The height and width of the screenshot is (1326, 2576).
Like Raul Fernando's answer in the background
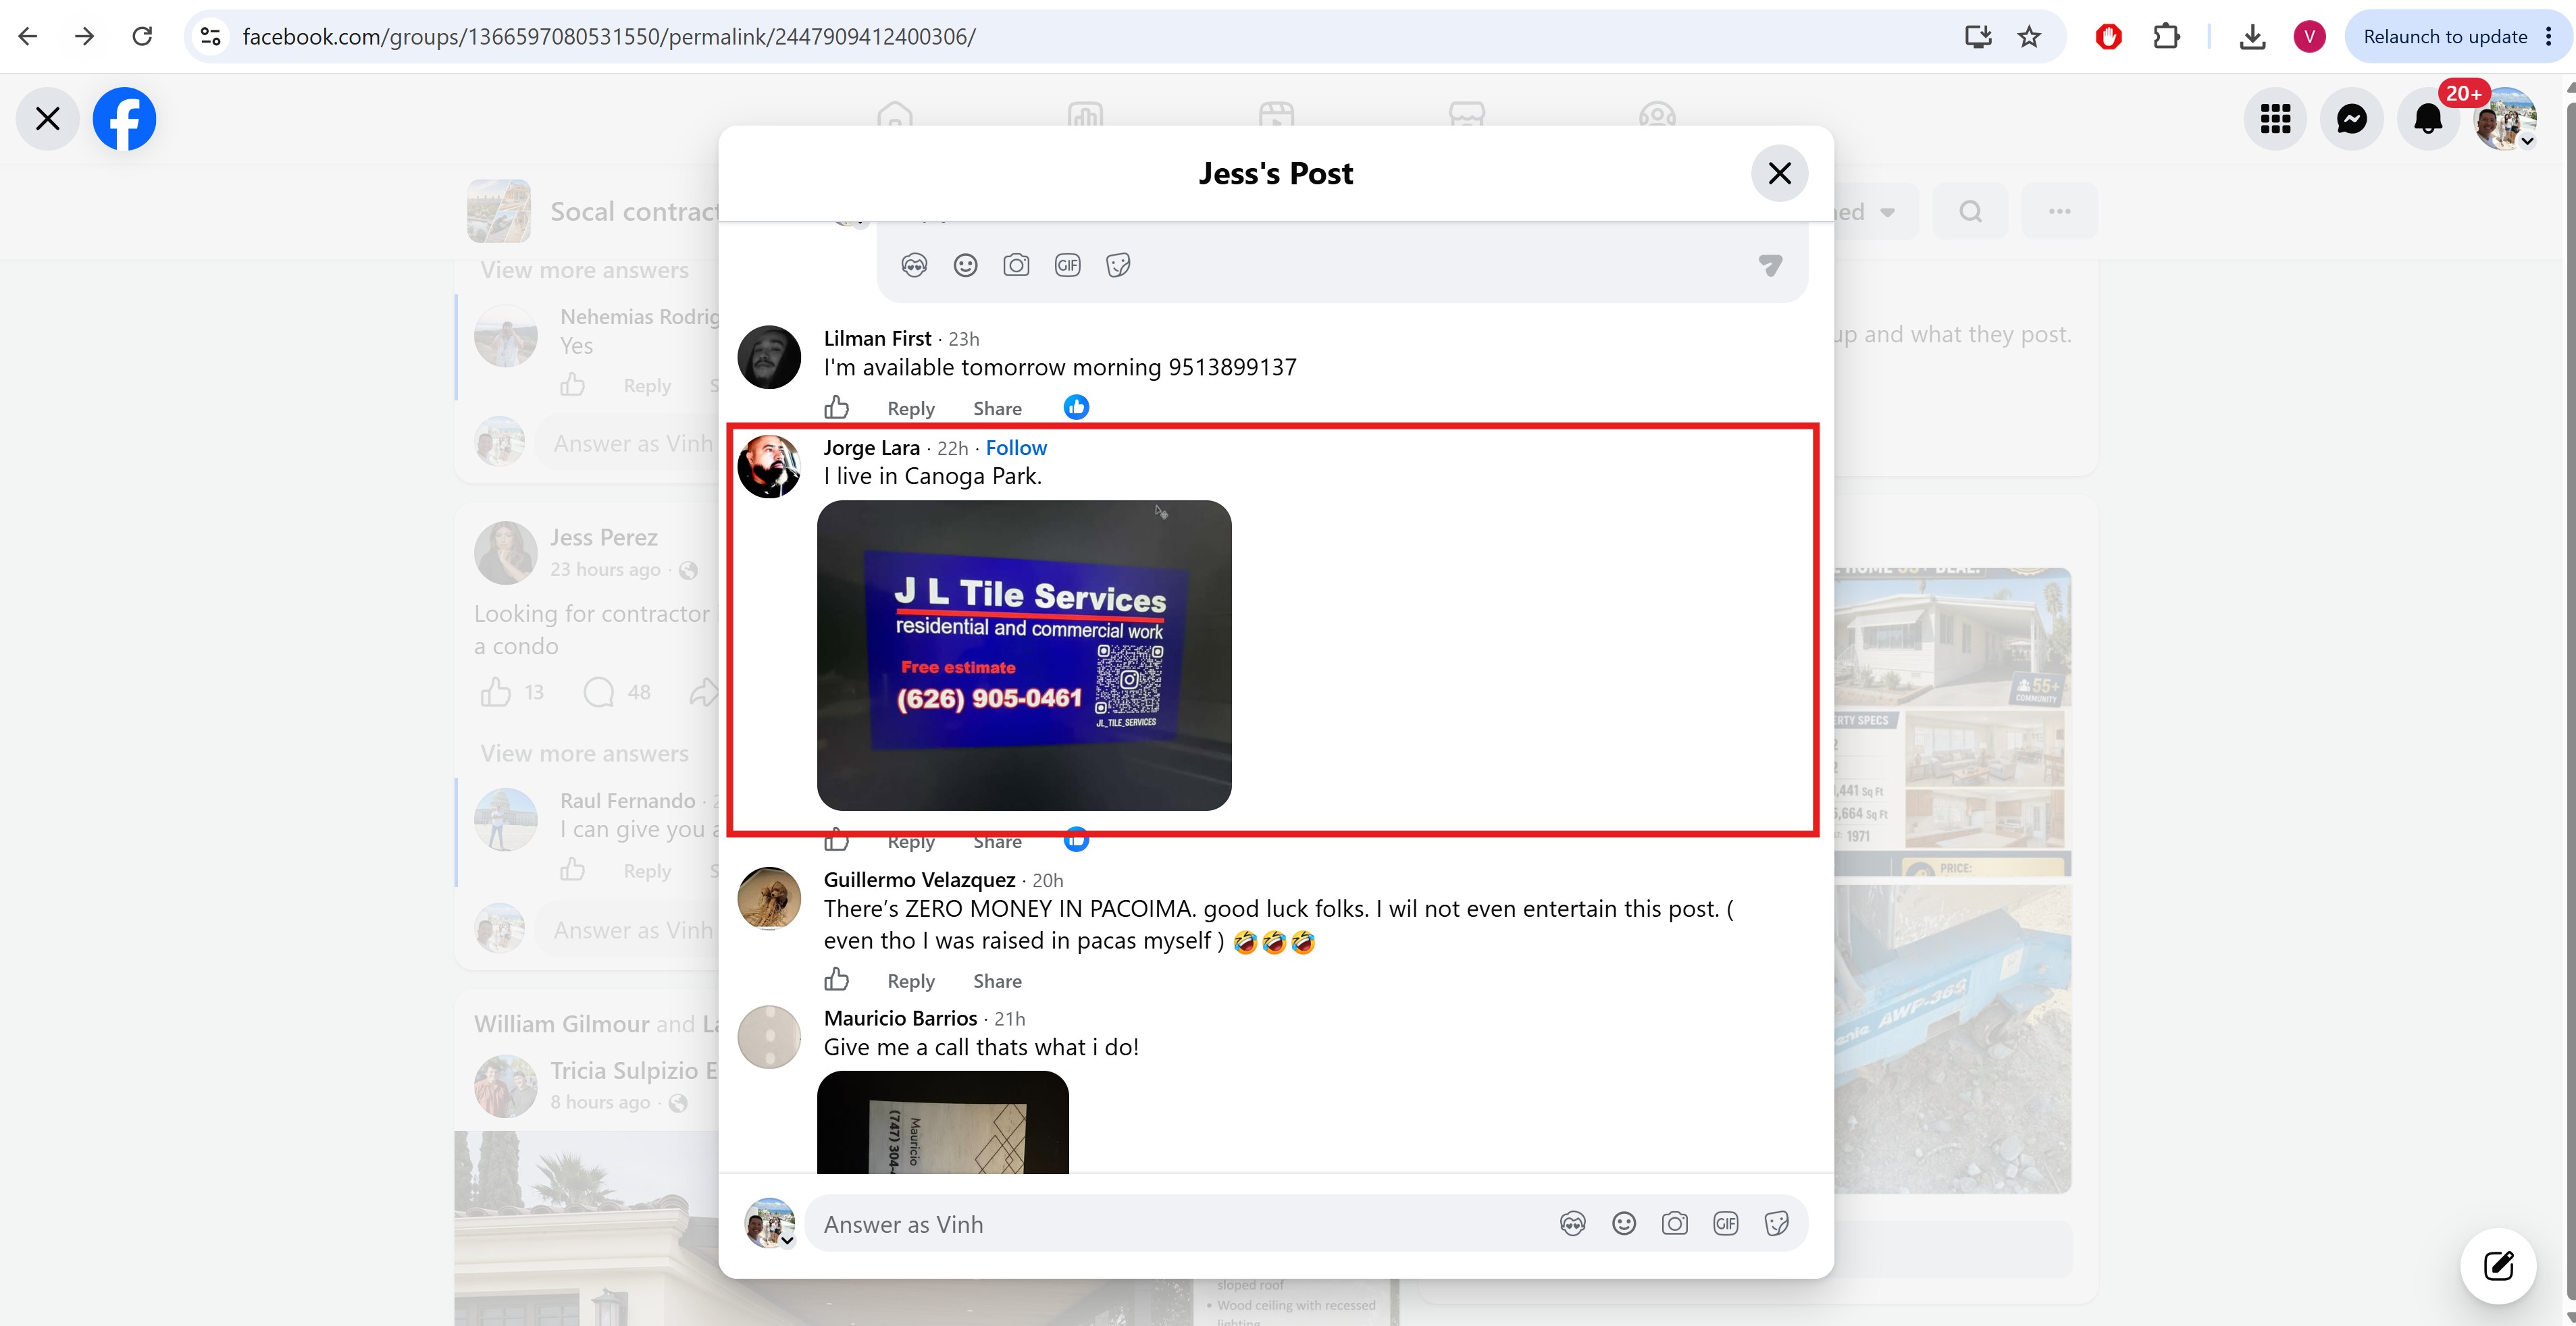[x=572, y=869]
